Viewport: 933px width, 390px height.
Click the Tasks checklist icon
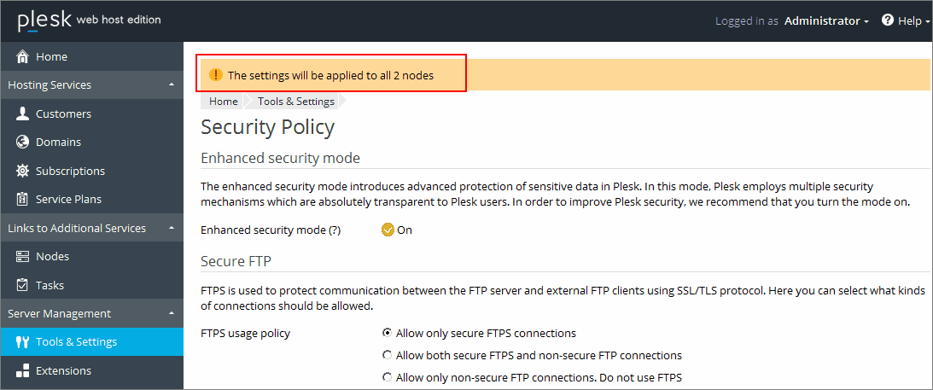point(22,285)
